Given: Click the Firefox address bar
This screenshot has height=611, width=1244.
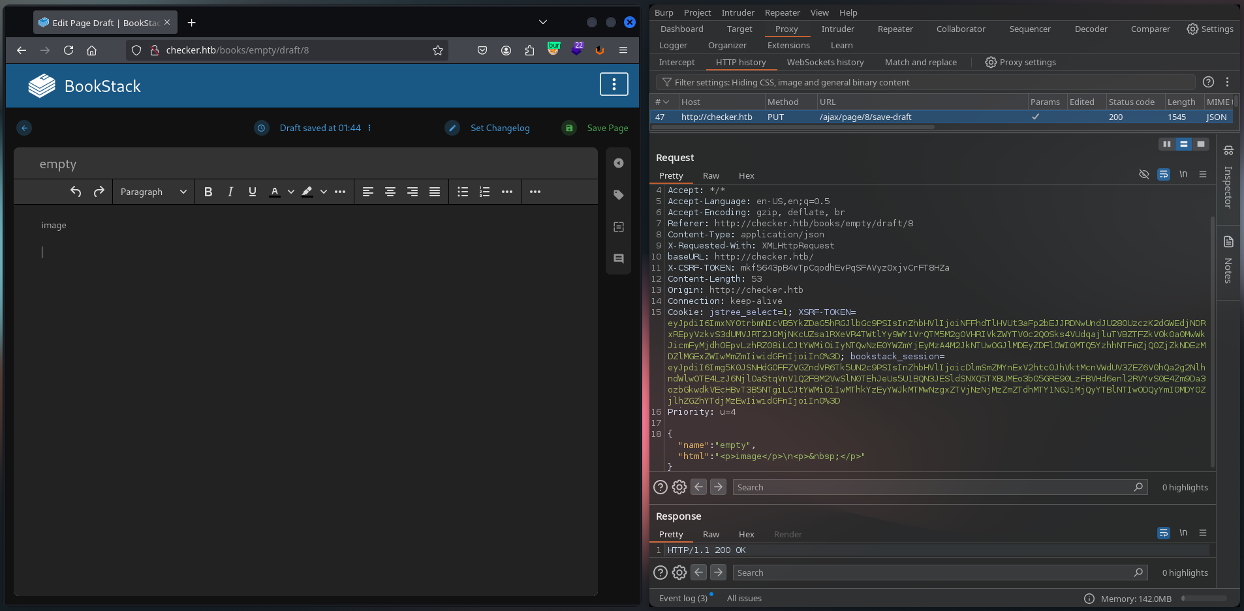Looking at the screenshot, I should coord(287,50).
